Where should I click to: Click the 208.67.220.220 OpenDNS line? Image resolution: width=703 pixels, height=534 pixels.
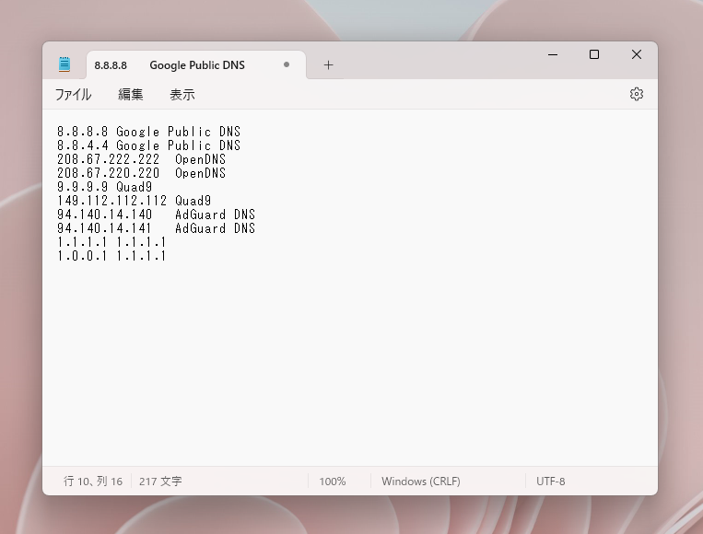(x=141, y=173)
